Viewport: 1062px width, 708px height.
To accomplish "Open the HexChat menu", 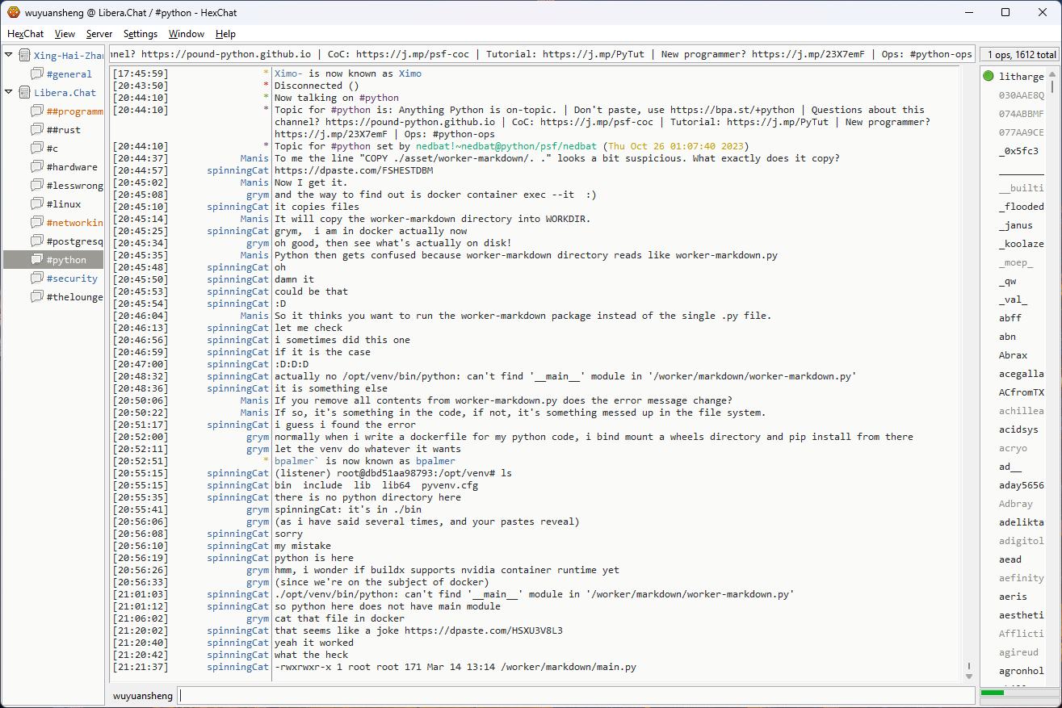I will click(x=26, y=34).
